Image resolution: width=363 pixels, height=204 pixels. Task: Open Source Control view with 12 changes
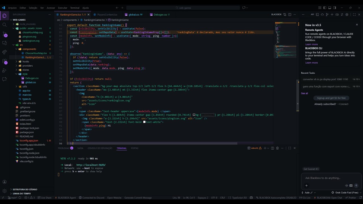5,34
